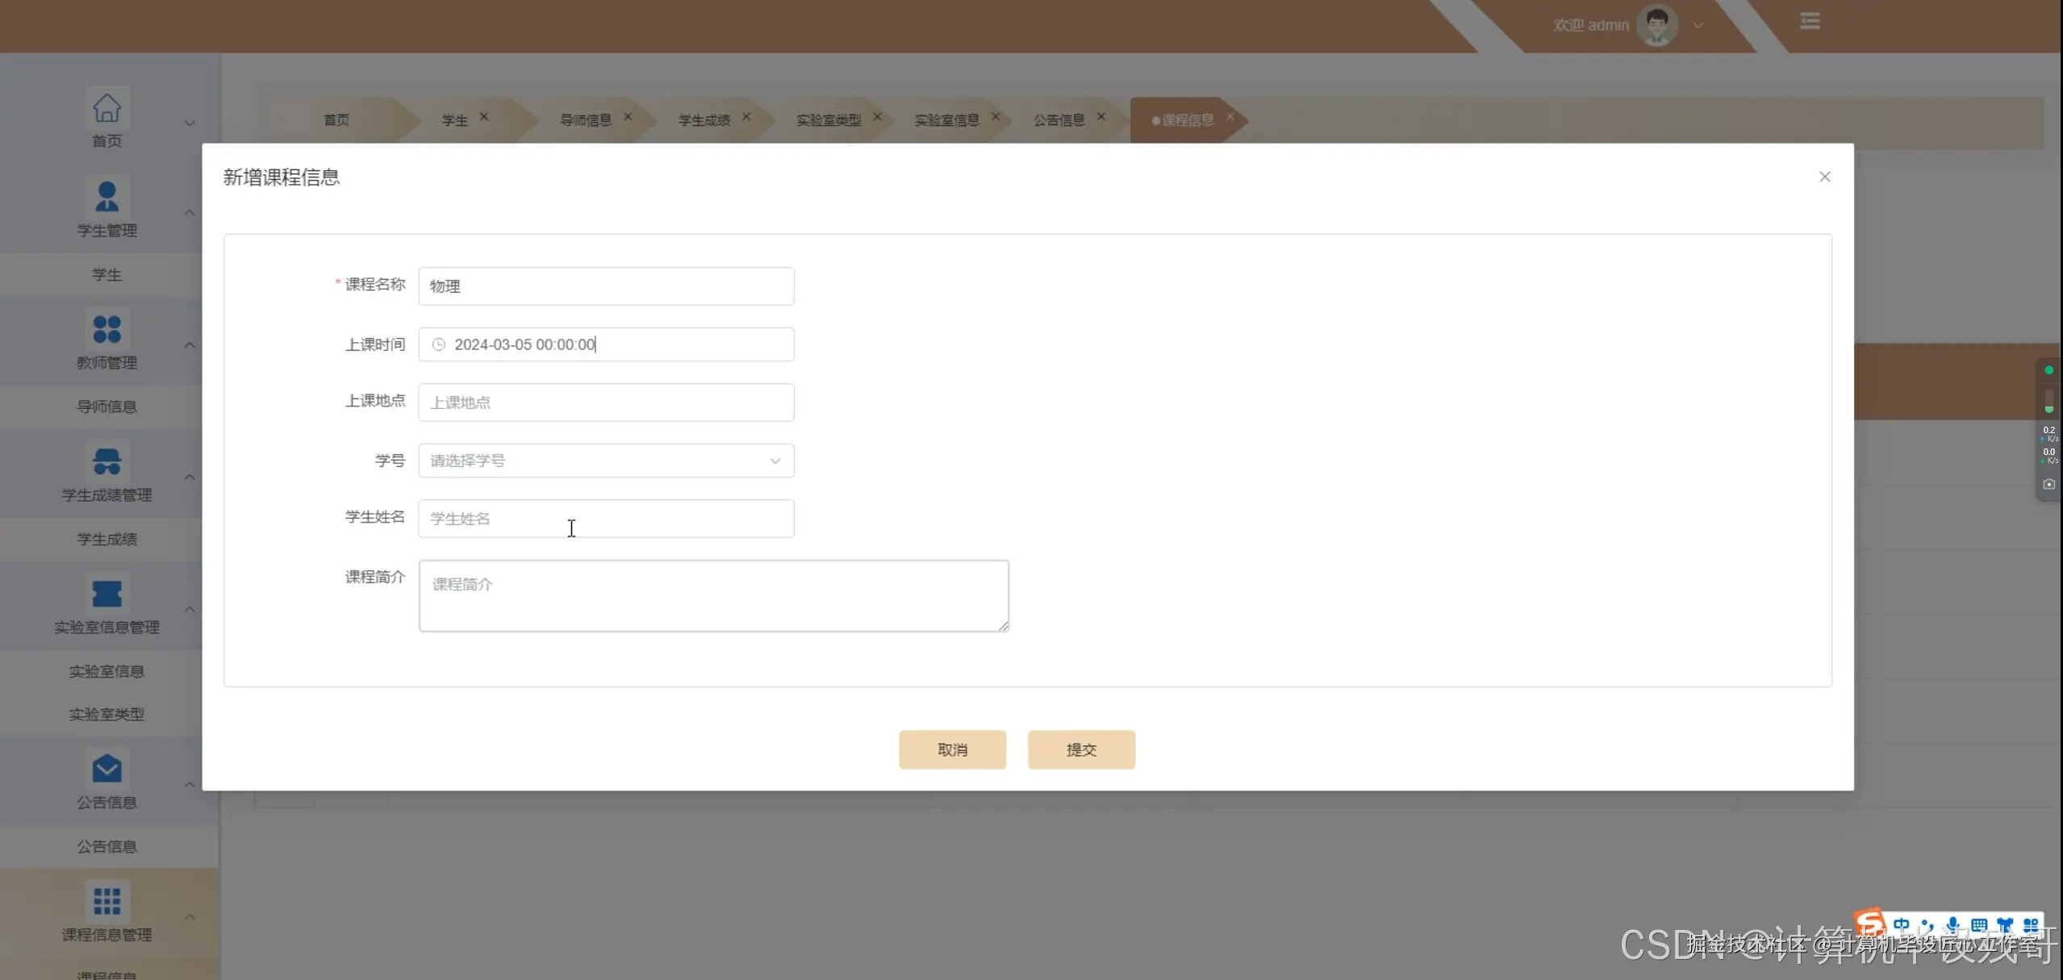The height and width of the screenshot is (980, 2063).
Task: Click the 学生管理 person icon
Action: coord(106,196)
